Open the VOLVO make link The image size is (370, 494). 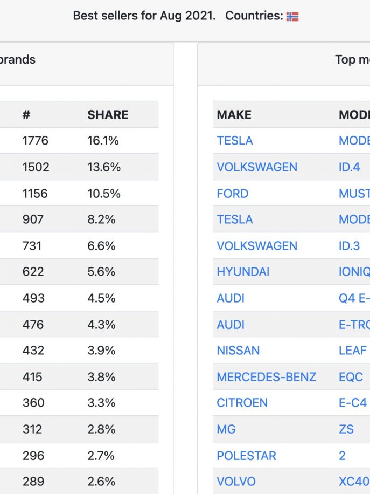click(236, 482)
